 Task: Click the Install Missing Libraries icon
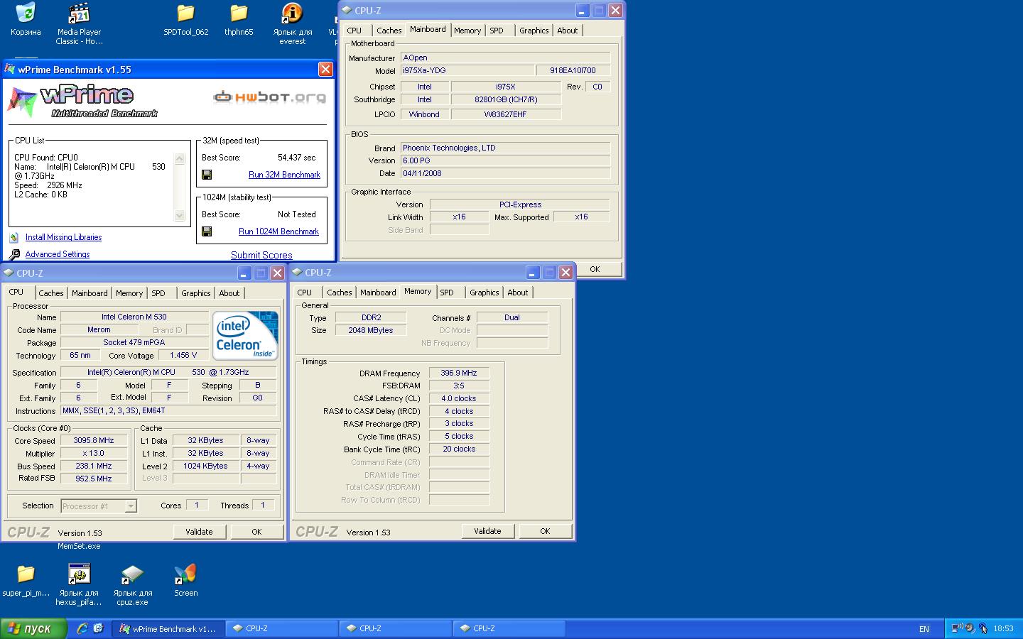tap(13, 238)
